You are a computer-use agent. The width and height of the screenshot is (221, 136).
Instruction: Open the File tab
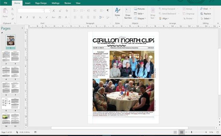(x=5, y=3)
